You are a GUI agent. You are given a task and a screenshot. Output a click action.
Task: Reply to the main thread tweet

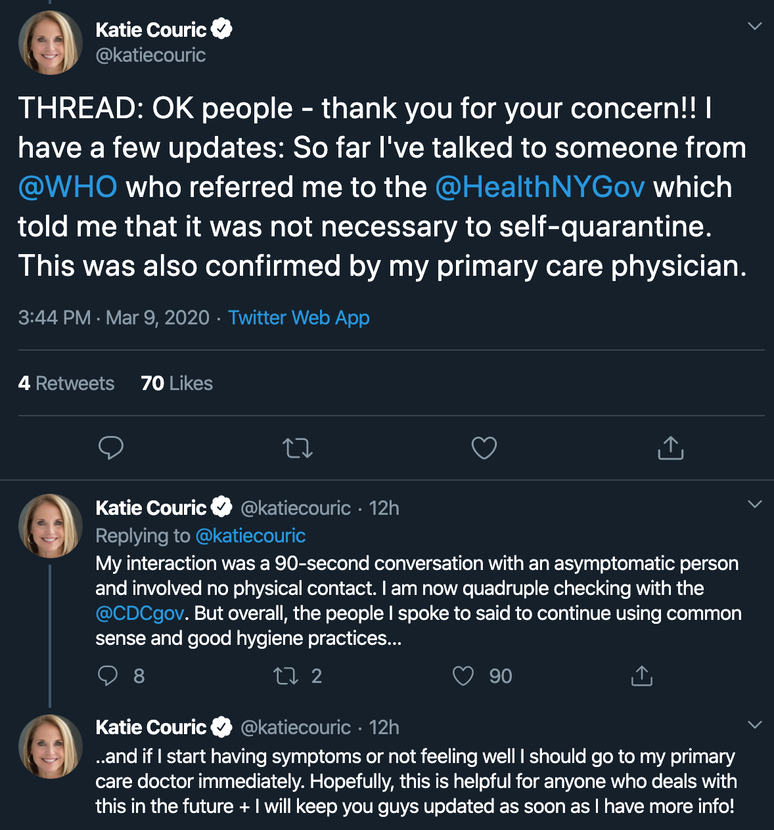pos(111,448)
